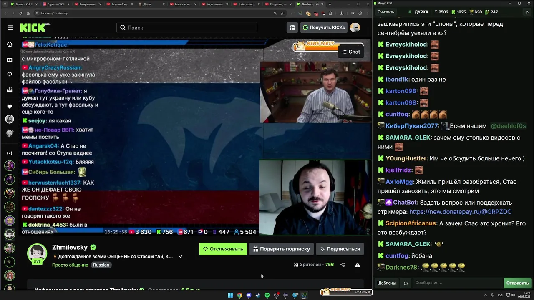Image resolution: width=534 pixels, height=300 pixels.
Task: Reload the browser page
Action: click(x=20, y=13)
